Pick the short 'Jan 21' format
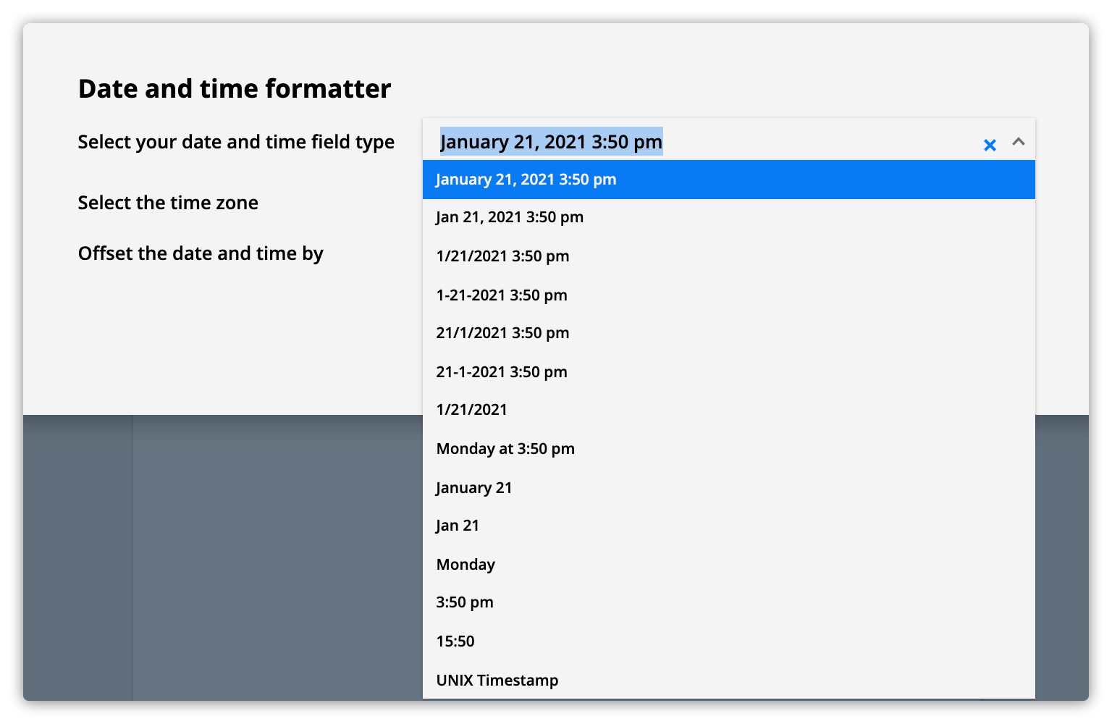 (x=458, y=526)
